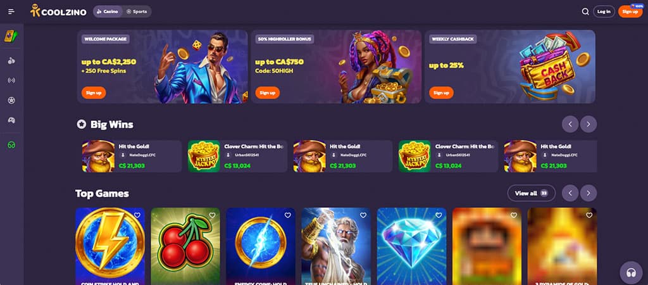
Task: Favorite the cherries game with heart icon
Action: click(x=213, y=215)
